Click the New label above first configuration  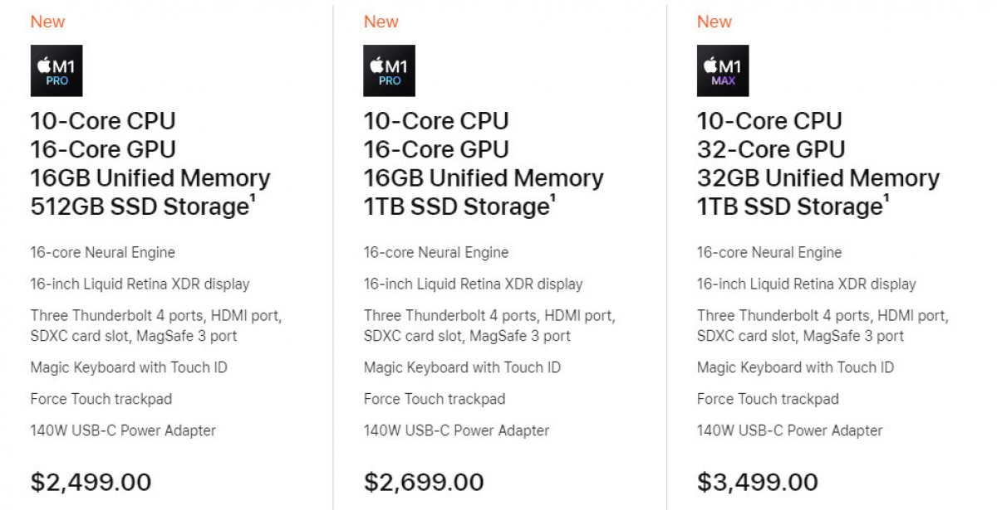coord(48,22)
